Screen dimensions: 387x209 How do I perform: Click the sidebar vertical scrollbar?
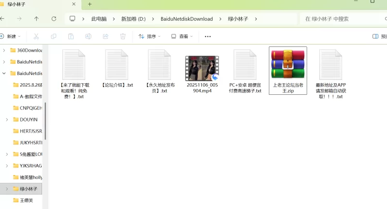click(45, 121)
